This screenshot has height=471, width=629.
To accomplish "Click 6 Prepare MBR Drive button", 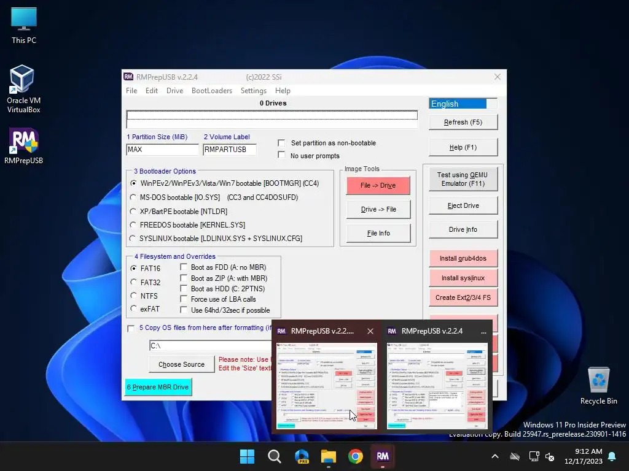I will 158,388.
